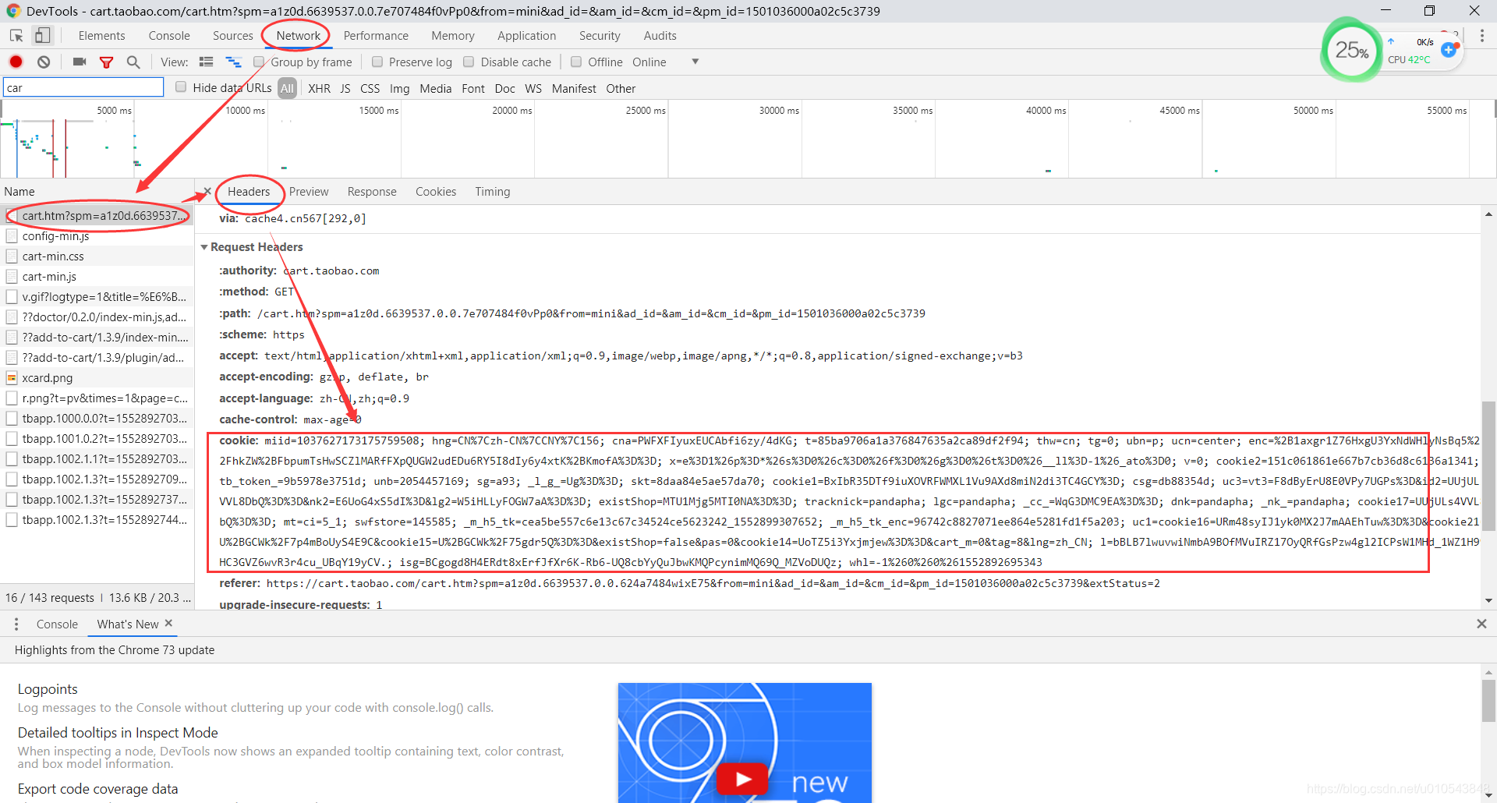This screenshot has width=1497, height=803.
Task: Filter requests by Img type
Action: 400,89
